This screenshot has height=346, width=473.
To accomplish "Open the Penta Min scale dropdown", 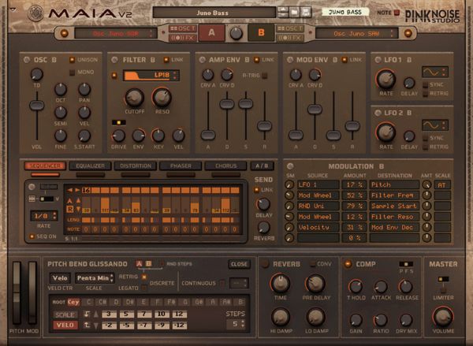I will pyautogui.click(x=95, y=278).
